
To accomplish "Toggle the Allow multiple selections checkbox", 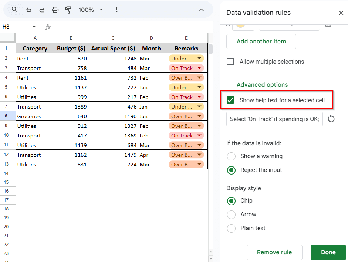I will [230, 62].
